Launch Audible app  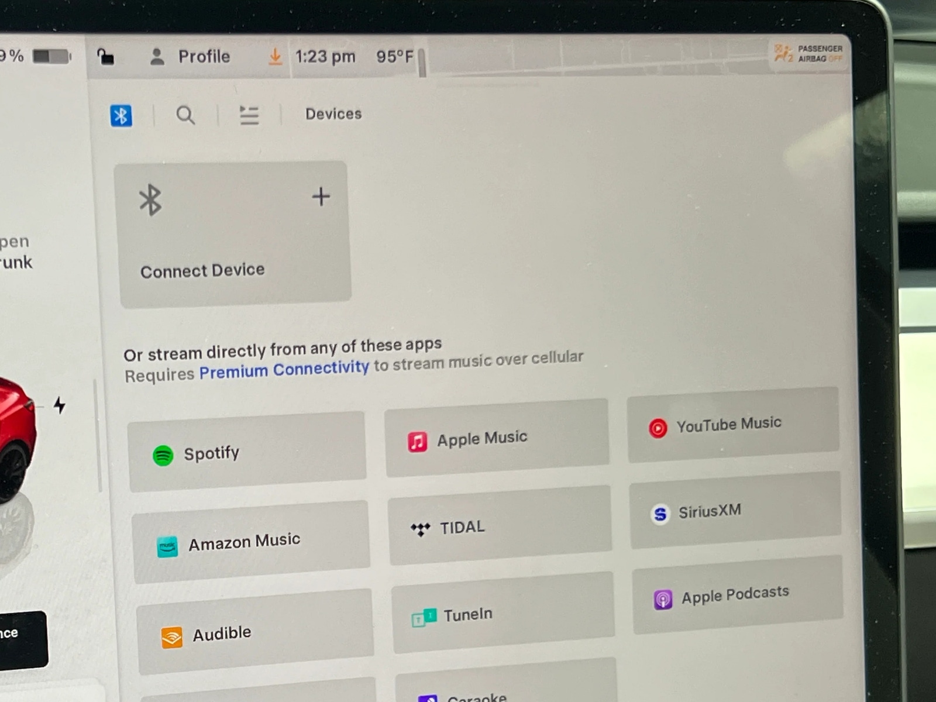254,632
